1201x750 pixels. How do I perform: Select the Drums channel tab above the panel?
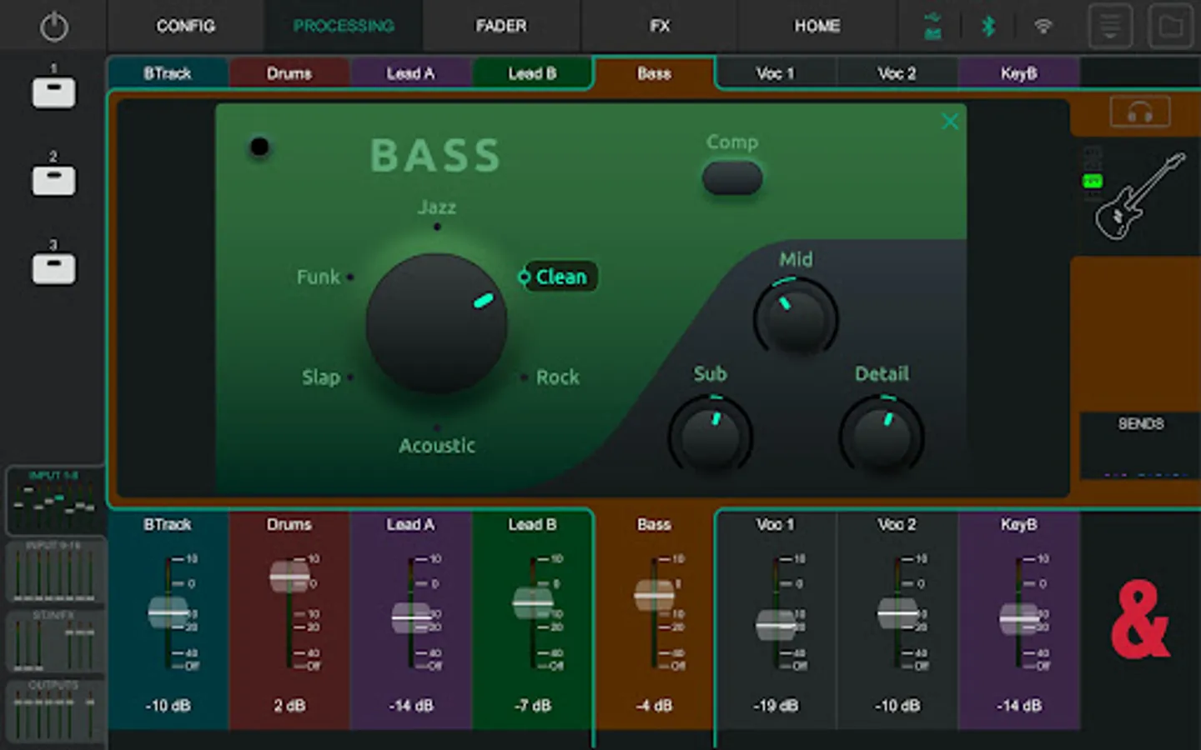289,73
